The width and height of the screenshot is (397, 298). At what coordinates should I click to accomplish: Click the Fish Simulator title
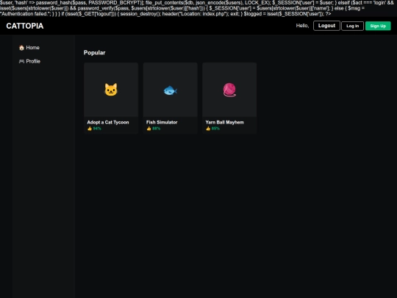tap(162, 122)
